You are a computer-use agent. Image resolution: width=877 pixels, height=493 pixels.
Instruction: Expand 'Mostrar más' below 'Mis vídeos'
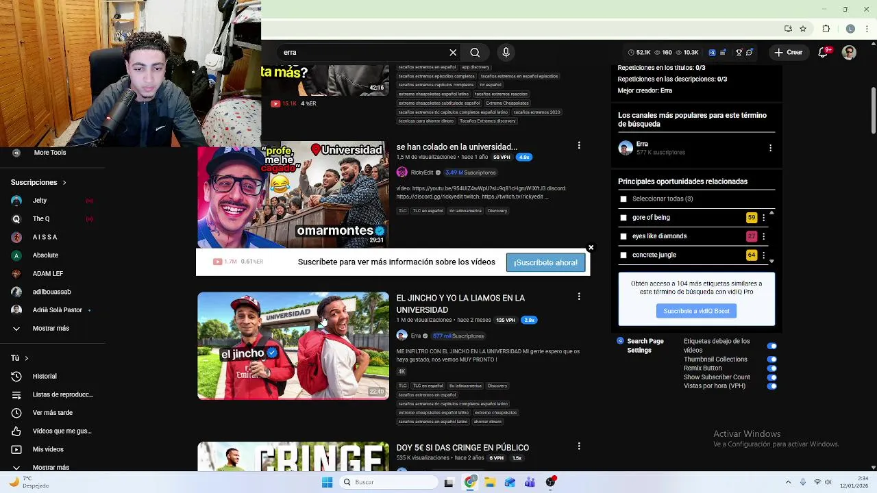click(x=51, y=468)
